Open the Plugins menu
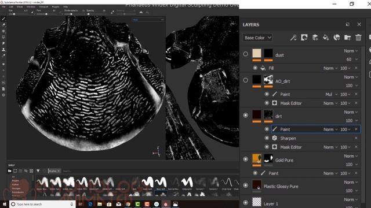371x208 pixels. tap(56, 7)
